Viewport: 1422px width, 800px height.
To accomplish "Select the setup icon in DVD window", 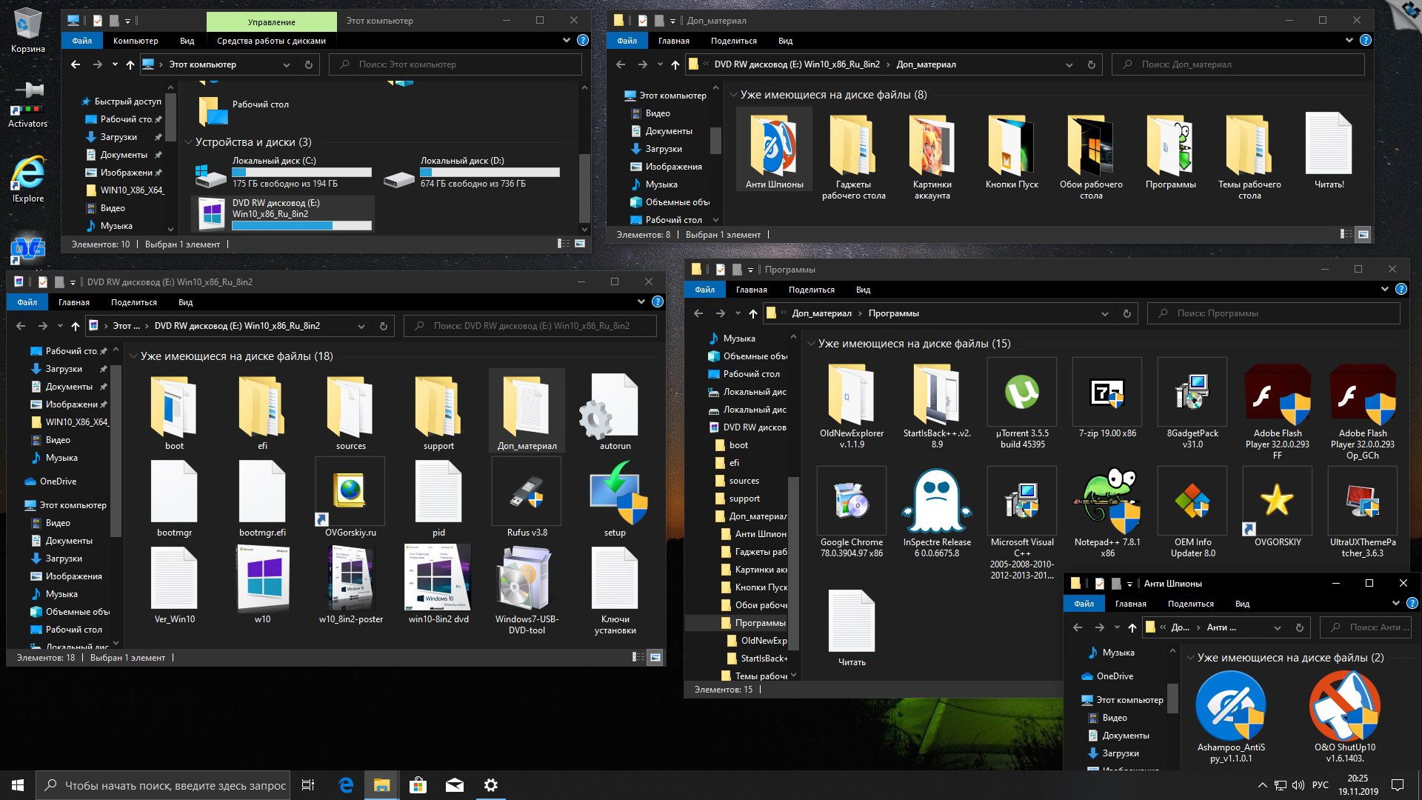I will pyautogui.click(x=616, y=492).
